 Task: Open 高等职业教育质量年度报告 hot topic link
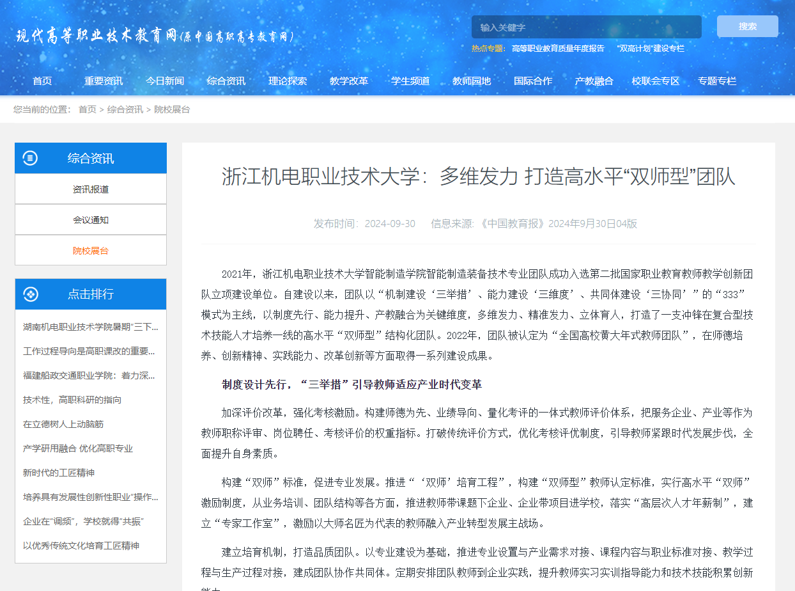pyautogui.click(x=557, y=49)
